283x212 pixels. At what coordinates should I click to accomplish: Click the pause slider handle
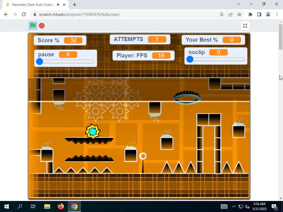[x=40, y=62]
